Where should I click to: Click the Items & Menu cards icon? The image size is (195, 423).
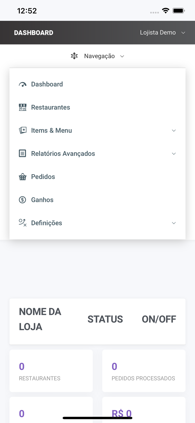23,131
